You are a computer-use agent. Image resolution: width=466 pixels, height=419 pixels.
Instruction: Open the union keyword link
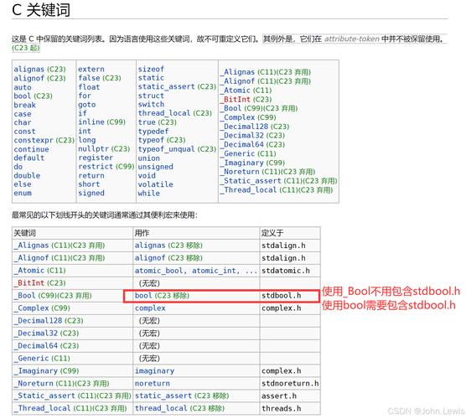coord(148,158)
